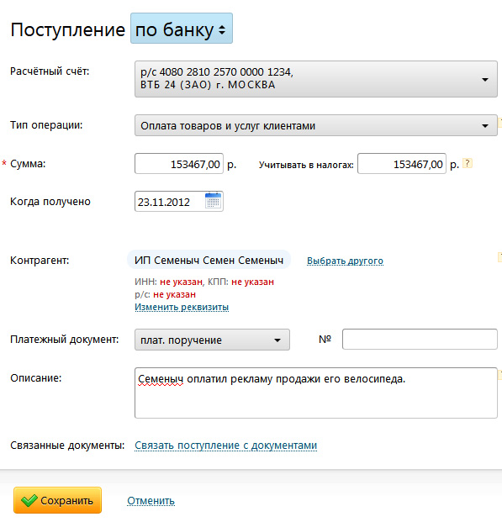This screenshot has height=522, width=502.
Task: Click 'Выбрать другого' contractor link
Action: (345, 261)
